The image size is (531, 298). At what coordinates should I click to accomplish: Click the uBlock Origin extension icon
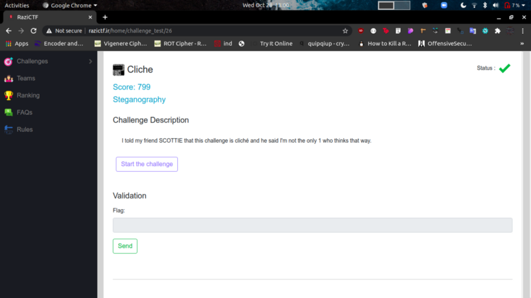pos(360,31)
